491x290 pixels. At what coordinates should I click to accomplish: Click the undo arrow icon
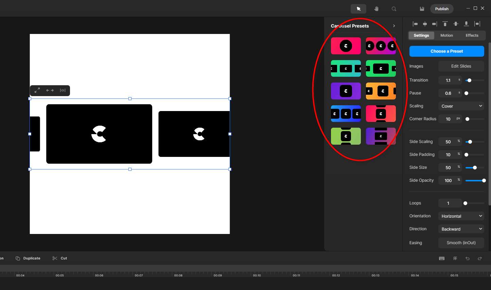point(467,258)
